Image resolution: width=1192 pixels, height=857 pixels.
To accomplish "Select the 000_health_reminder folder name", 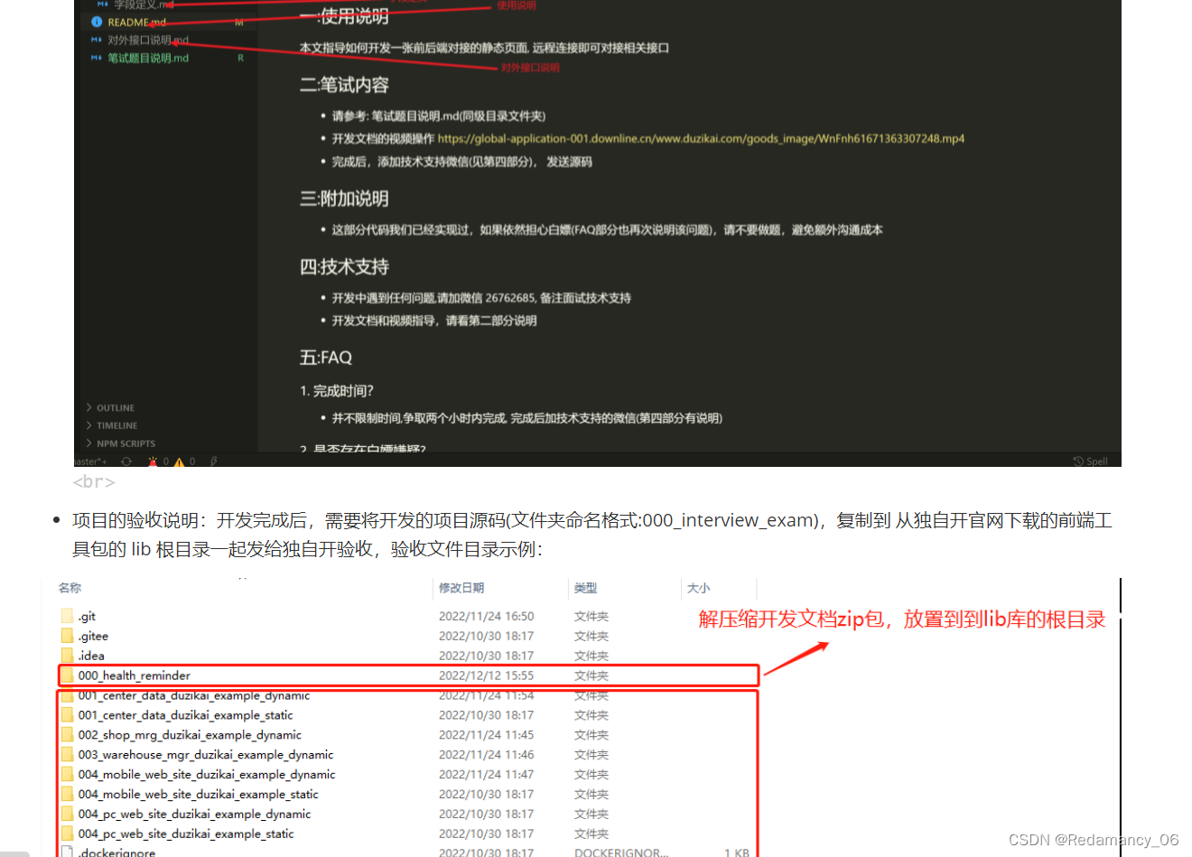I will tap(135, 675).
